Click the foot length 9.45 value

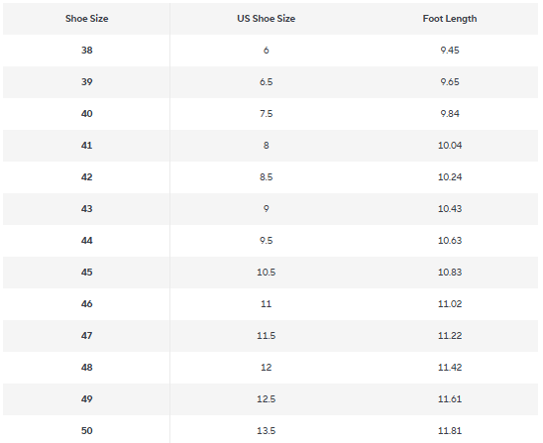pos(450,51)
